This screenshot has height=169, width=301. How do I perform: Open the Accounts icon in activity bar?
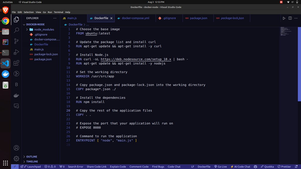tap(16, 148)
